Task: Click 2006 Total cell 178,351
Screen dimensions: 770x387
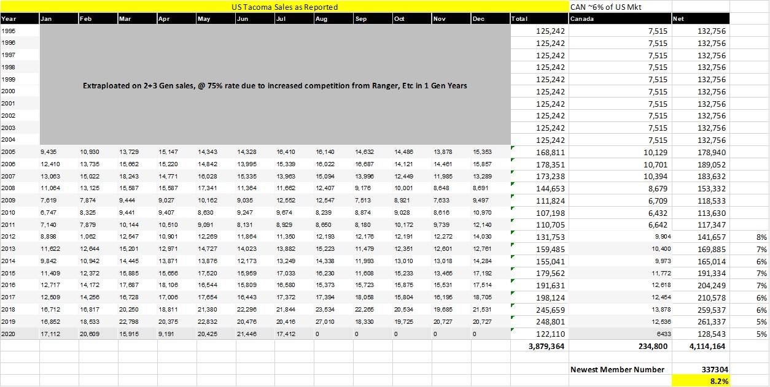Action: (539, 164)
